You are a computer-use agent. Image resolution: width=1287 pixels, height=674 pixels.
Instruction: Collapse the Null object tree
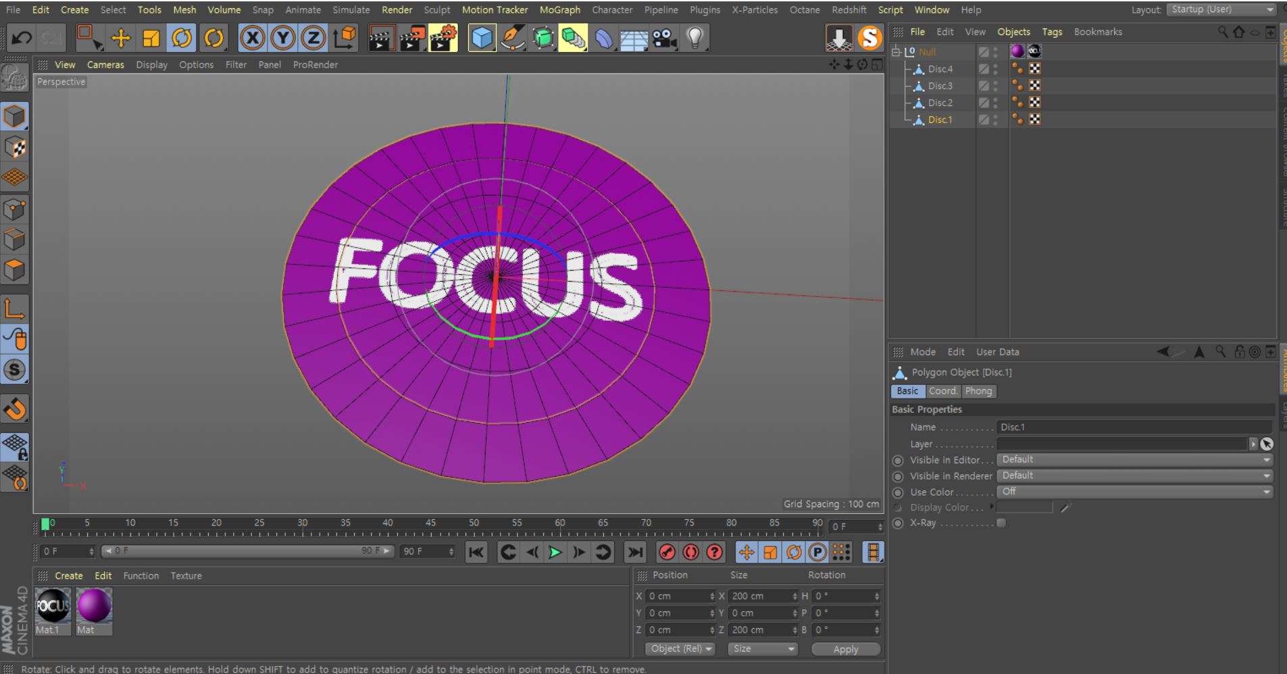tap(896, 52)
